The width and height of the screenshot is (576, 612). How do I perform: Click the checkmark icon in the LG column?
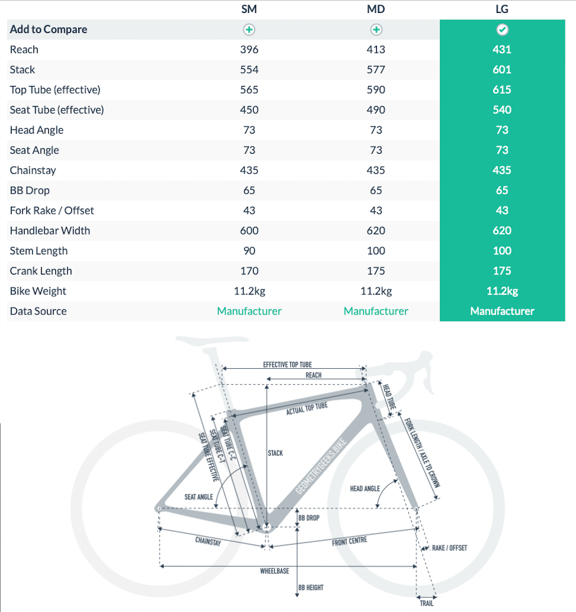coord(502,29)
